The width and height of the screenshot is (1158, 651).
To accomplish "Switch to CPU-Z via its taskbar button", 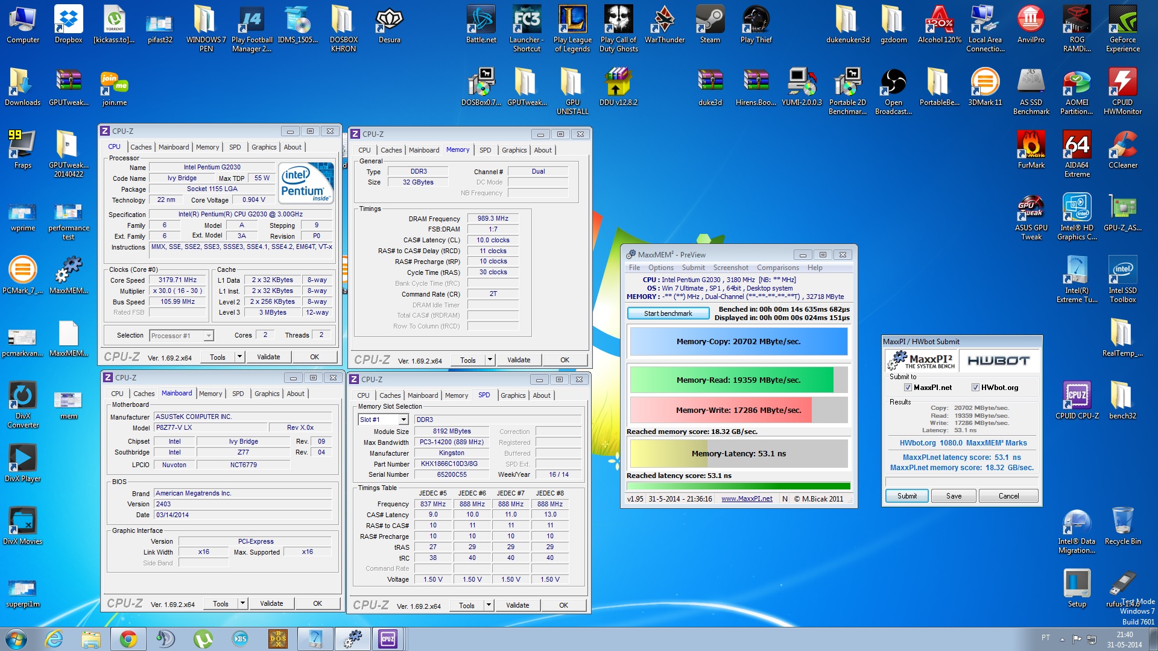I will click(388, 639).
